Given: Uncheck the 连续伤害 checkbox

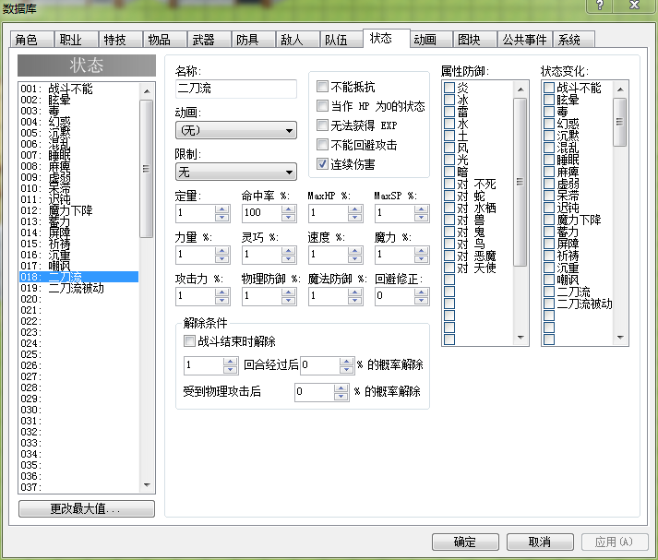Looking at the screenshot, I should pyautogui.click(x=322, y=164).
